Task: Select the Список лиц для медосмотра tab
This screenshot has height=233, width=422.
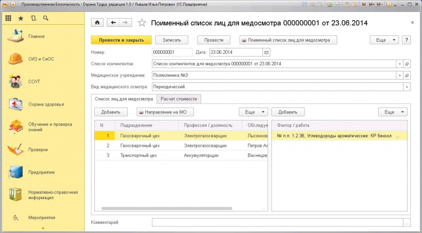Action: click(x=124, y=99)
